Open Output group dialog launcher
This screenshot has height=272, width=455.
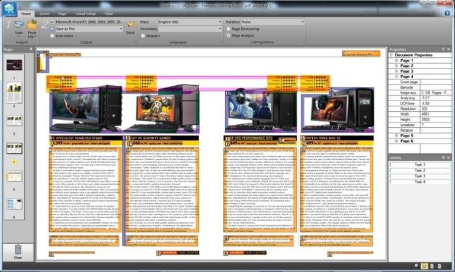click(135, 43)
